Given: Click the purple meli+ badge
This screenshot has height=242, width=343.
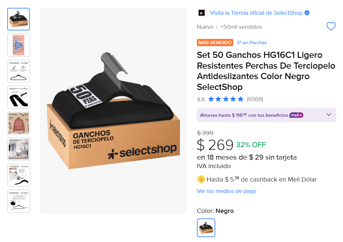Looking at the screenshot, I should [296, 115].
